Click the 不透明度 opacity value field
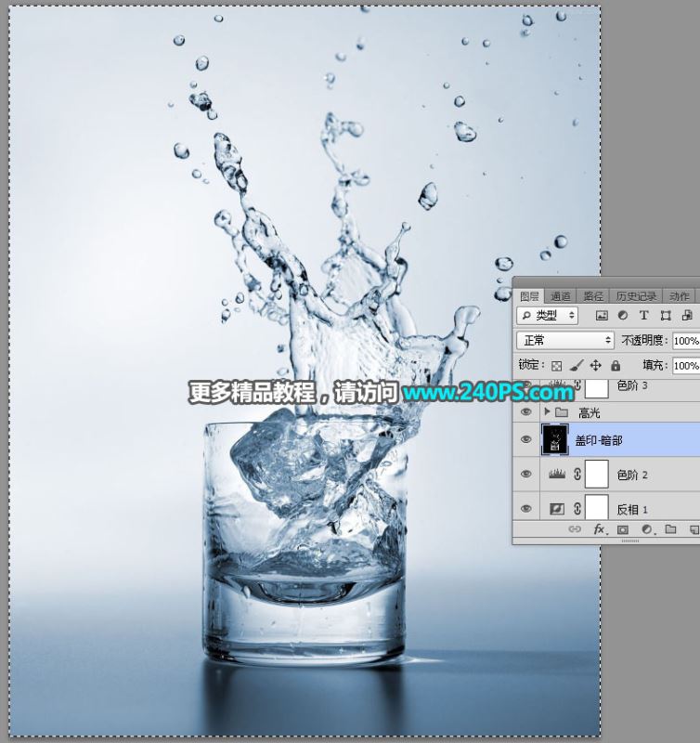Viewport: 700px width, 743px height. [x=686, y=341]
